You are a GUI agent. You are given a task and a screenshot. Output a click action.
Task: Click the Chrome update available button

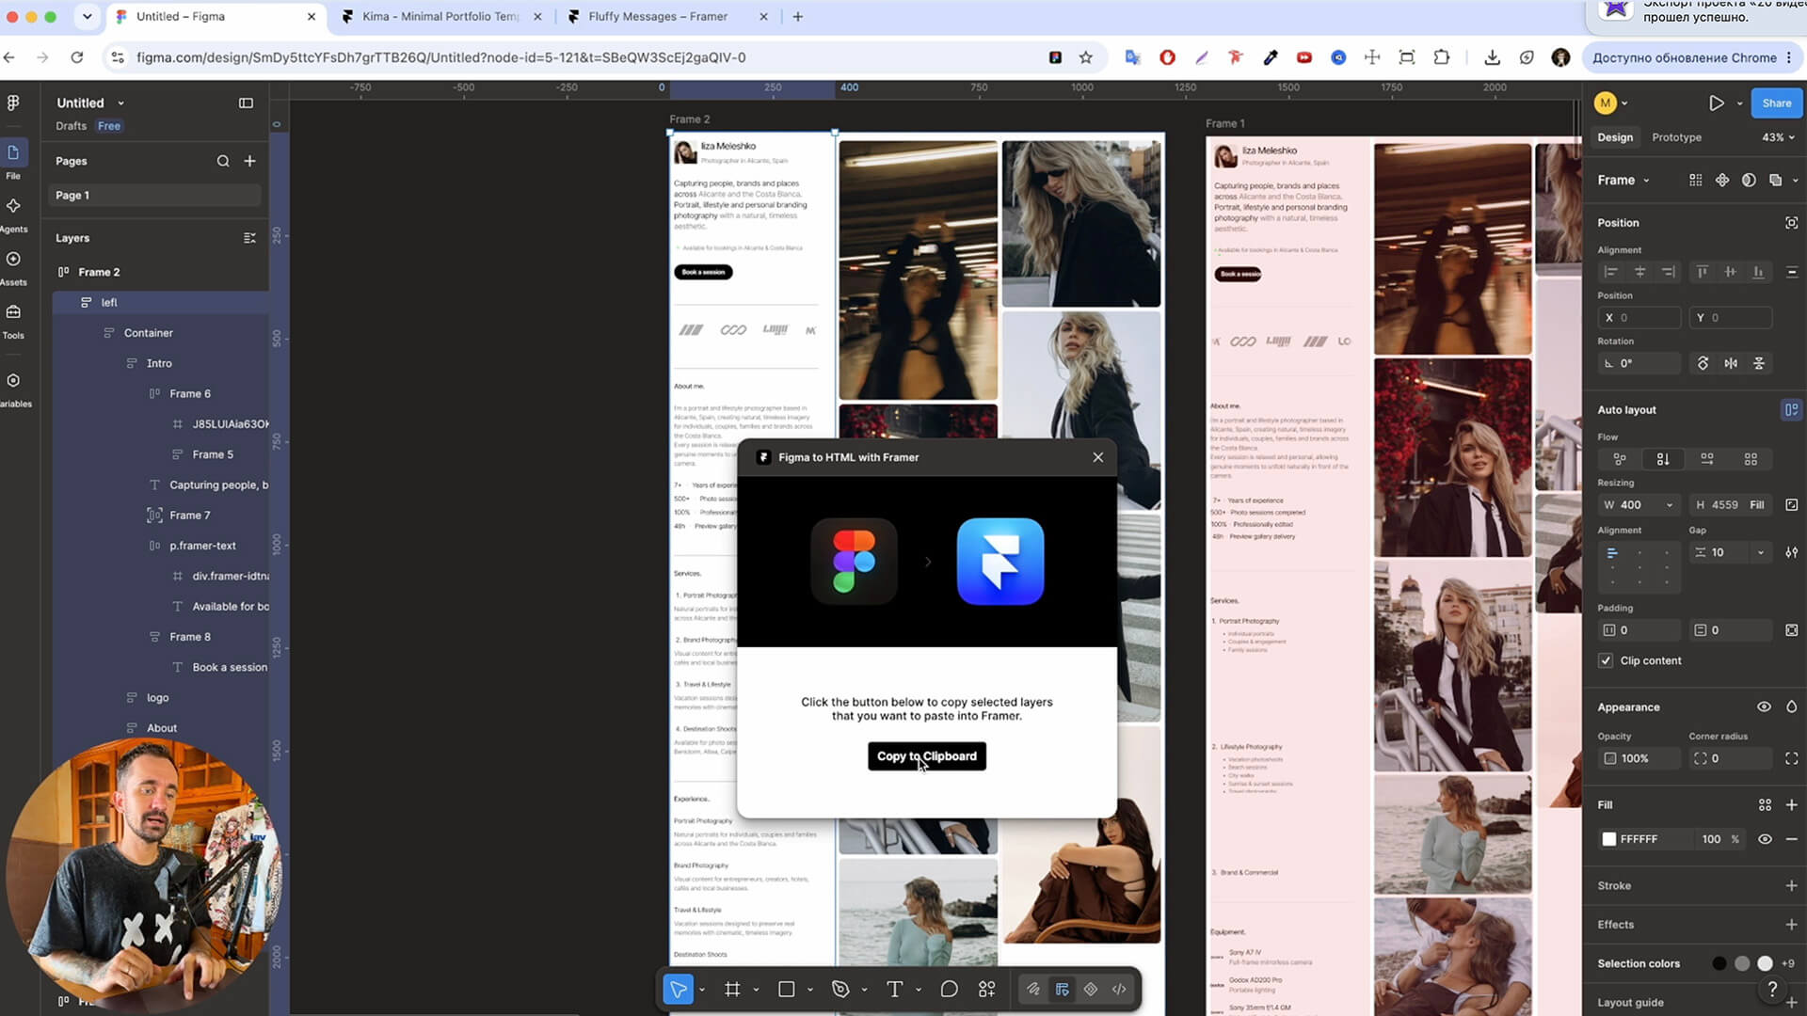click(1692, 57)
